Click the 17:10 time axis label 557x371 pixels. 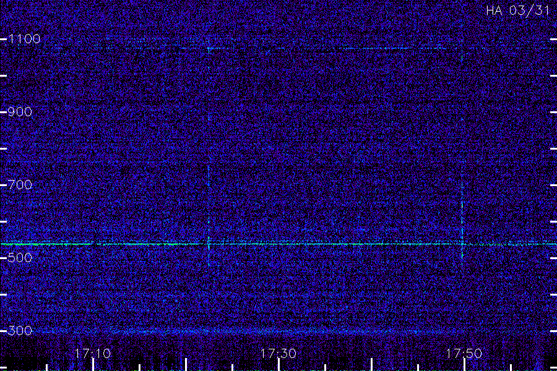(x=93, y=353)
